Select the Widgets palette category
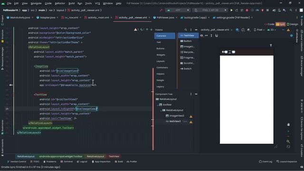Image resolution: width=304 pixels, height=171 pixels. pos(161,55)
